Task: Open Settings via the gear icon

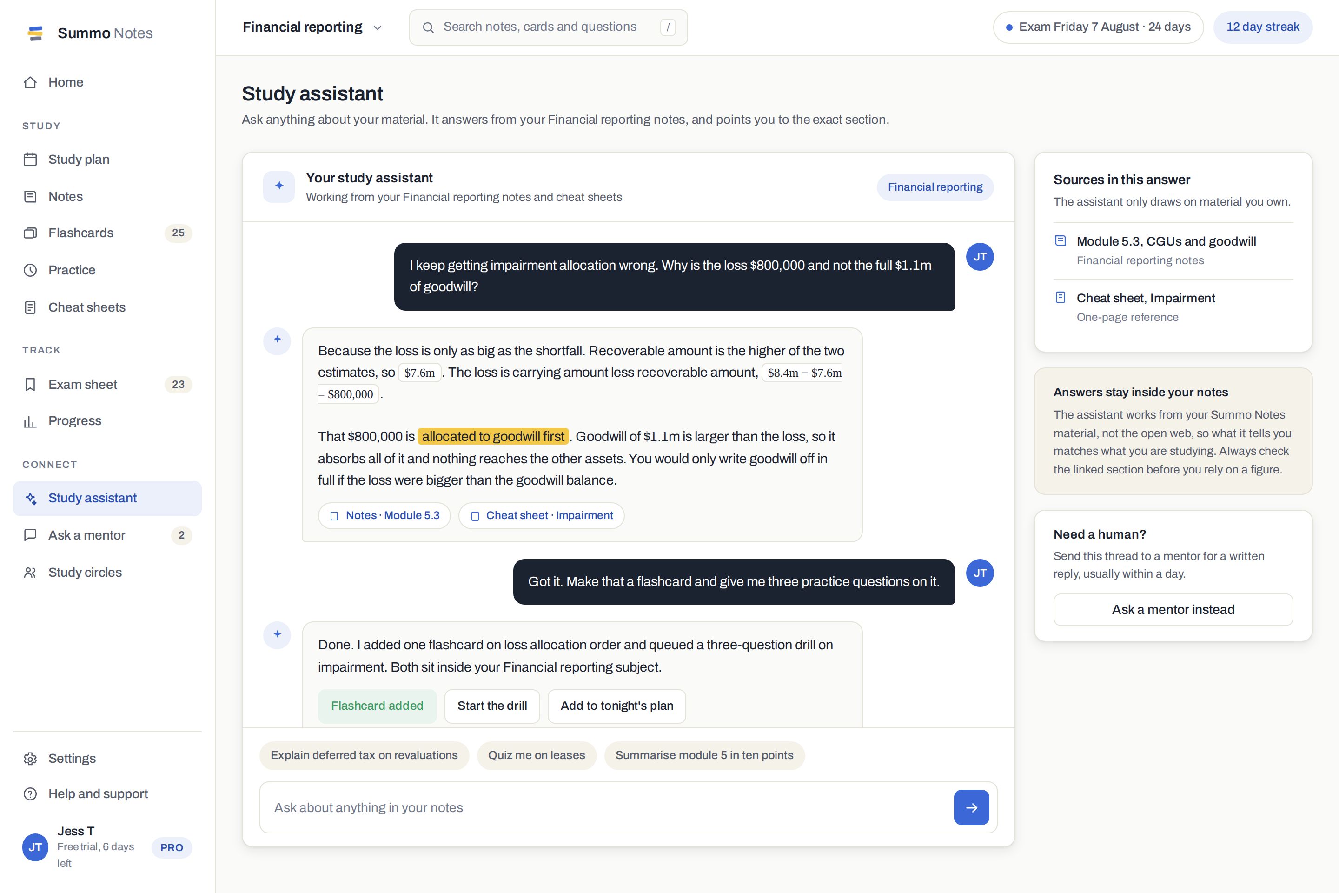Action: (30, 759)
